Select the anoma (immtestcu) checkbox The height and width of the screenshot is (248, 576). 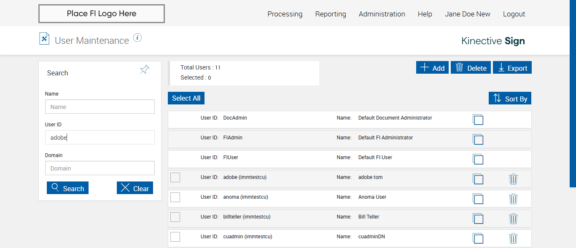click(x=175, y=197)
